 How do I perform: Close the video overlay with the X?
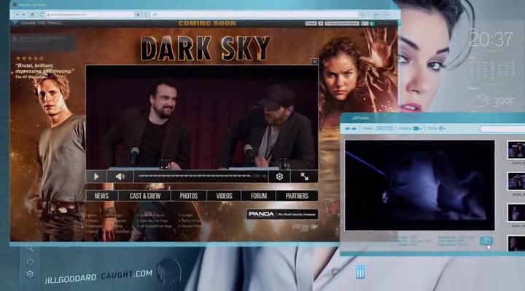point(315,62)
